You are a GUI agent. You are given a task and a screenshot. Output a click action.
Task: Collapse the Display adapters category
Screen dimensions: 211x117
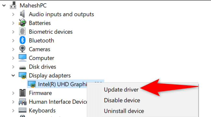[13, 76]
